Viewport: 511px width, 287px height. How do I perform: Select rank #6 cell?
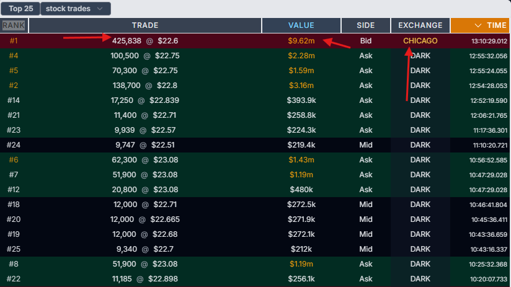[x=14, y=160]
